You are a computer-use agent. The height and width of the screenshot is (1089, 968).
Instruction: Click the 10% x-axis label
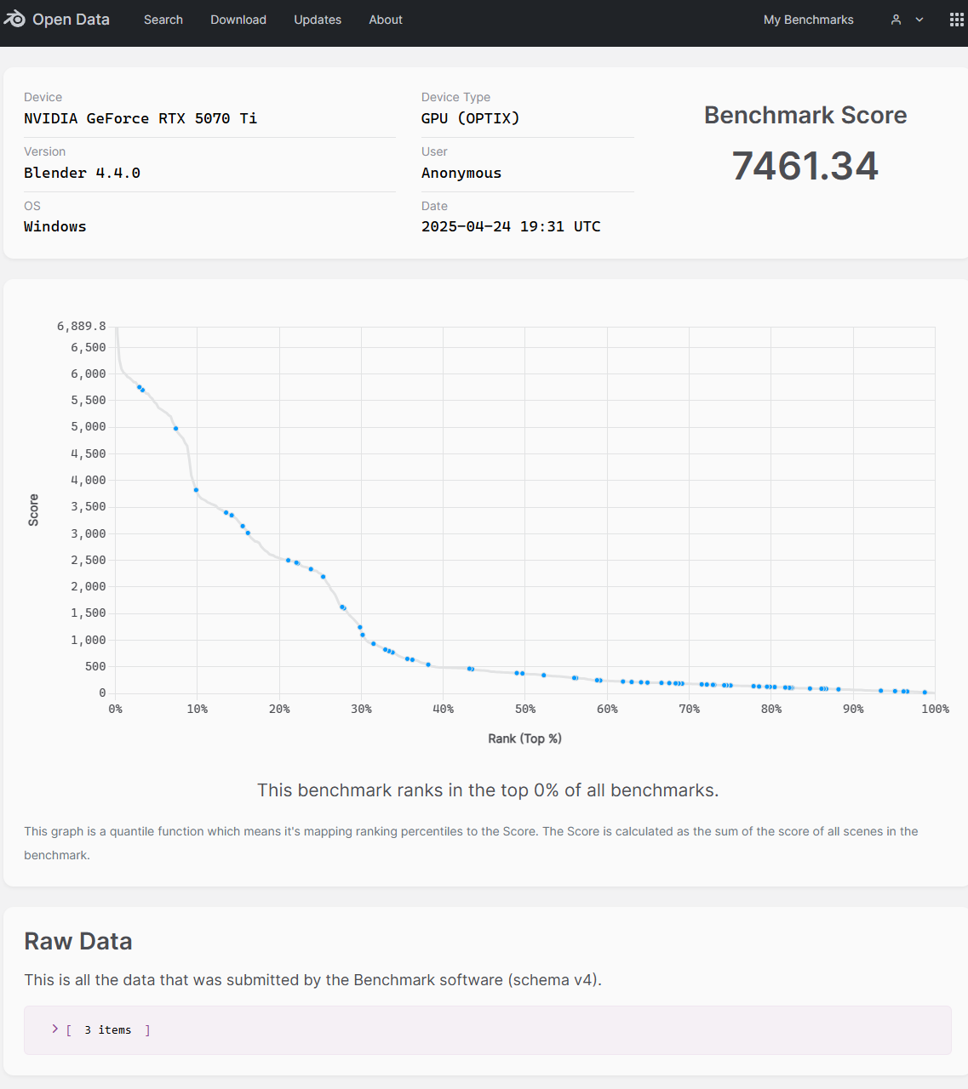point(198,709)
